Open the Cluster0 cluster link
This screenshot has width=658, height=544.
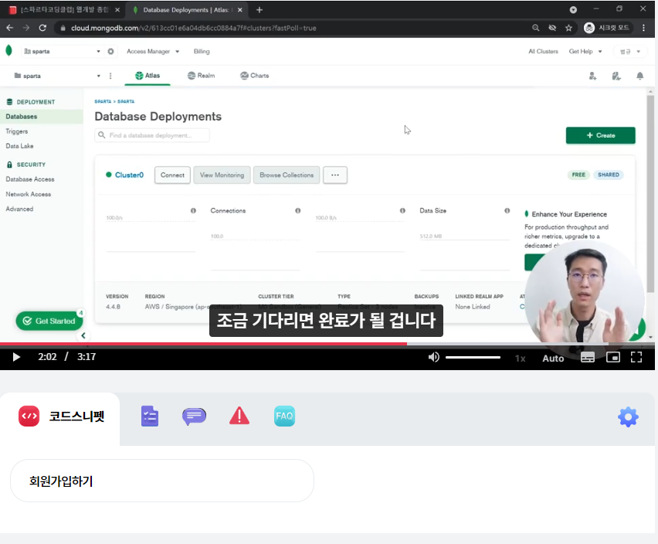pyautogui.click(x=129, y=175)
